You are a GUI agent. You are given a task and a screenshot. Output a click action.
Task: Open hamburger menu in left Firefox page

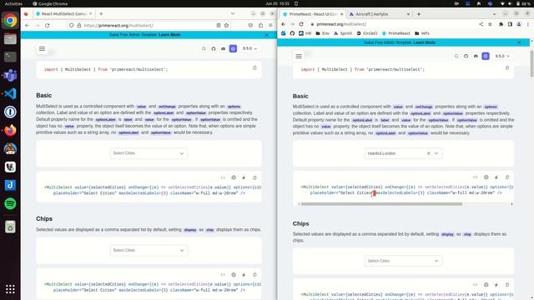(42, 49)
